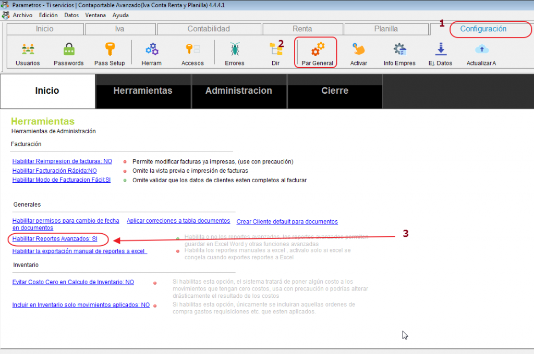534x354 pixels.
Task: Open the Dir folder icon
Action: point(275,50)
